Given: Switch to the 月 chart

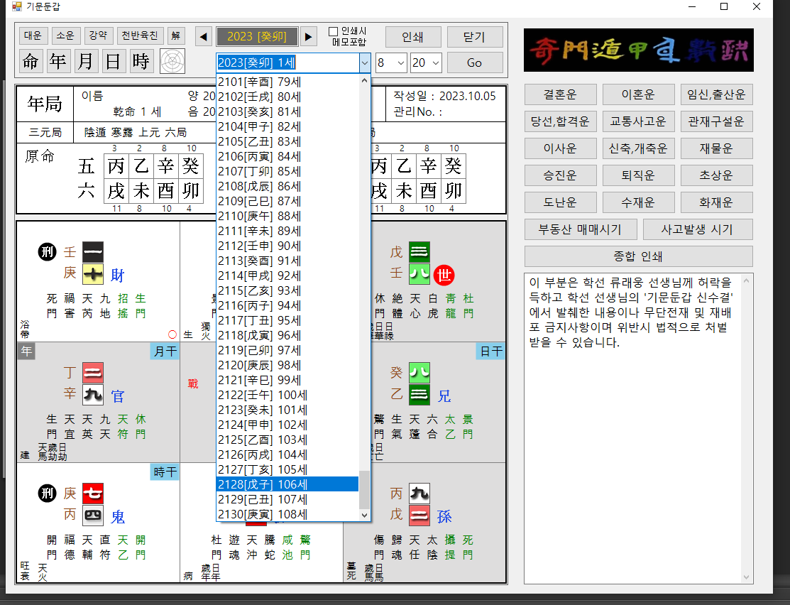Looking at the screenshot, I should pos(86,62).
